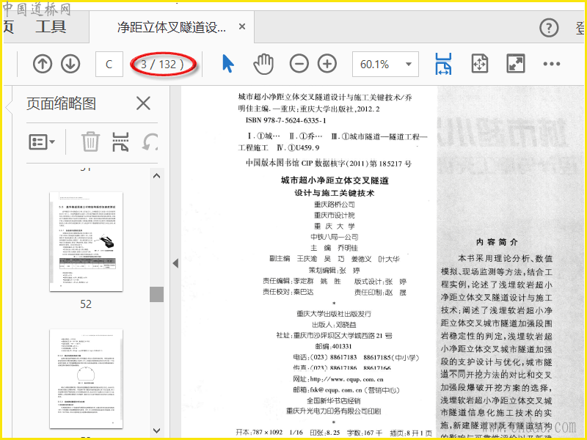Close the document tab
Viewport: 587px width, 440px height.
tap(242, 27)
